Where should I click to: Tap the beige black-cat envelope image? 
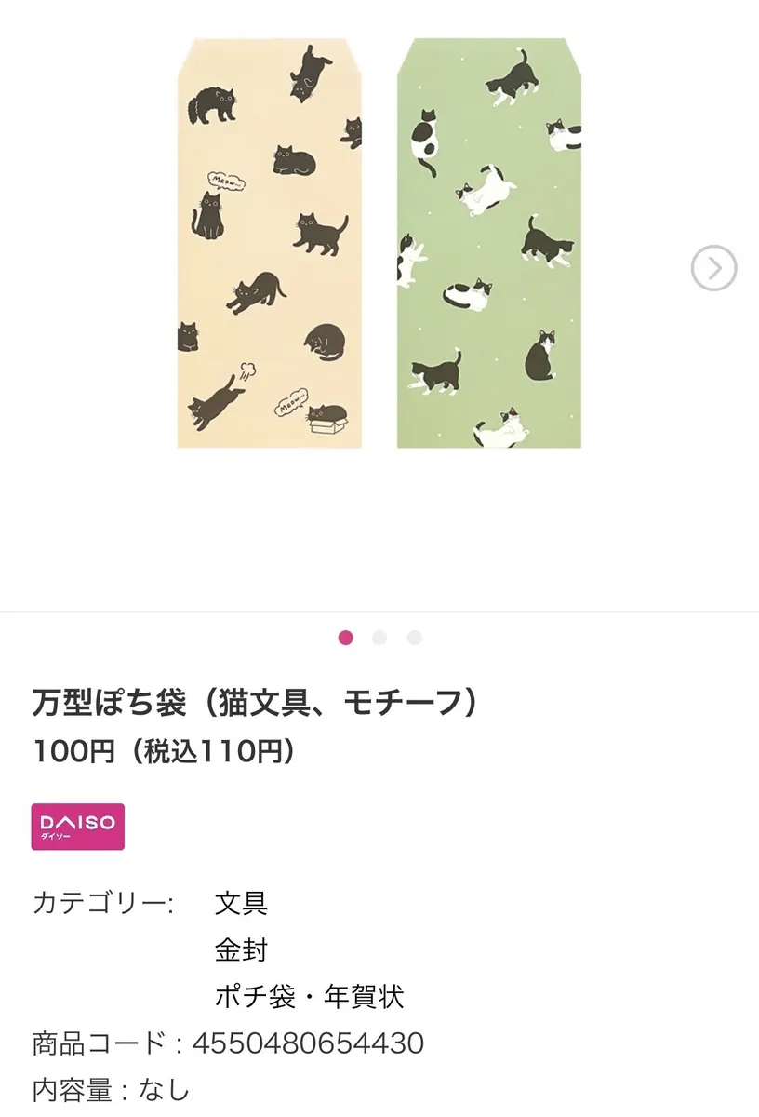click(x=270, y=244)
